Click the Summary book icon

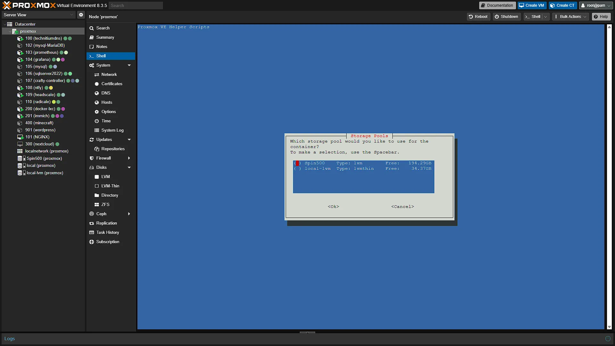(x=92, y=37)
